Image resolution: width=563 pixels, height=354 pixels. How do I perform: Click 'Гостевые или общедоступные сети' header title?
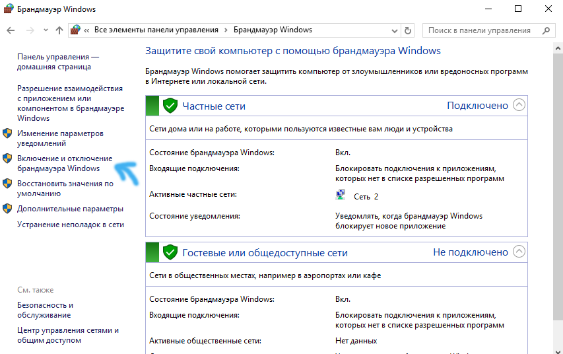[265, 253]
